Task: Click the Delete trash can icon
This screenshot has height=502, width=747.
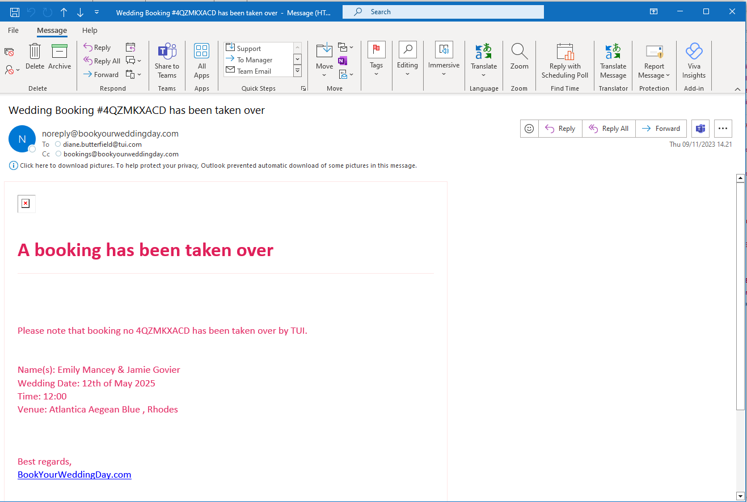Action: click(x=35, y=52)
